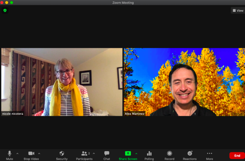Open the More options menu
Viewport: 245px width, 161px height.
[210, 155]
